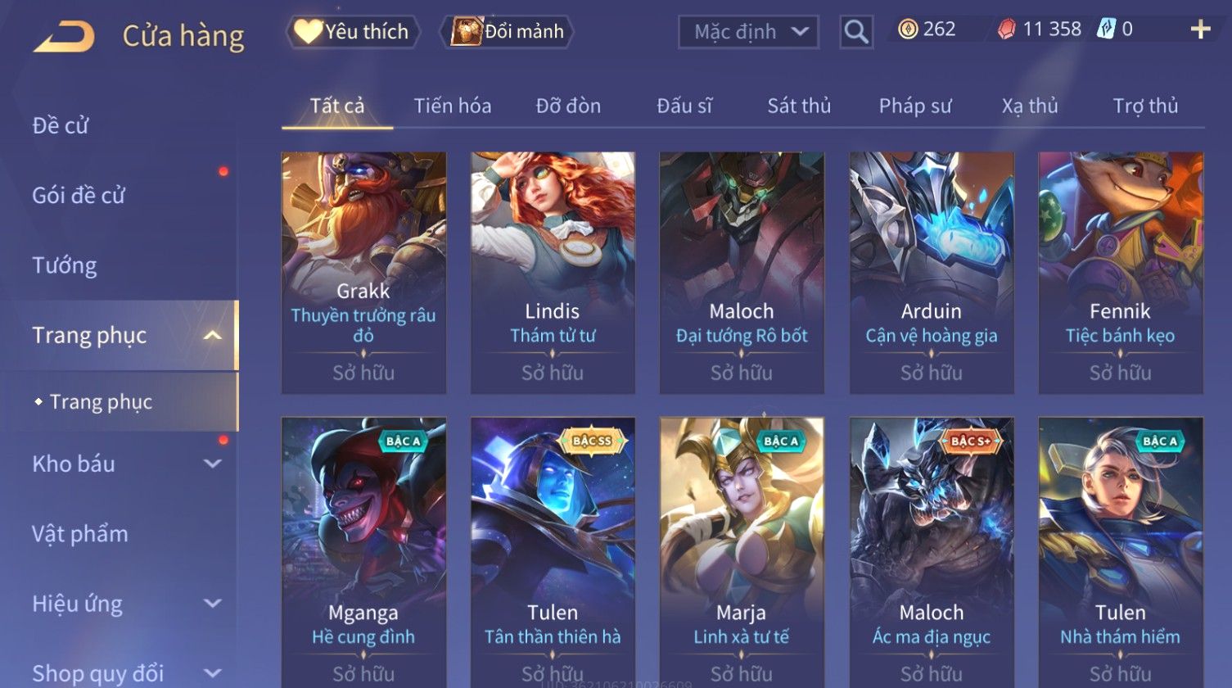Open the Tướng sidebar menu item
1232x688 pixels.
(65, 265)
